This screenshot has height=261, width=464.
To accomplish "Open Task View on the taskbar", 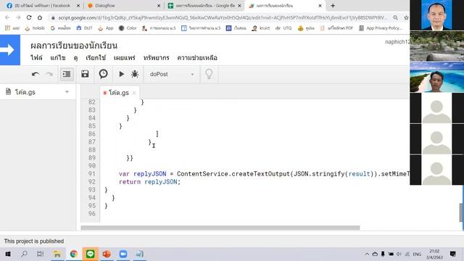I will click(41, 254).
